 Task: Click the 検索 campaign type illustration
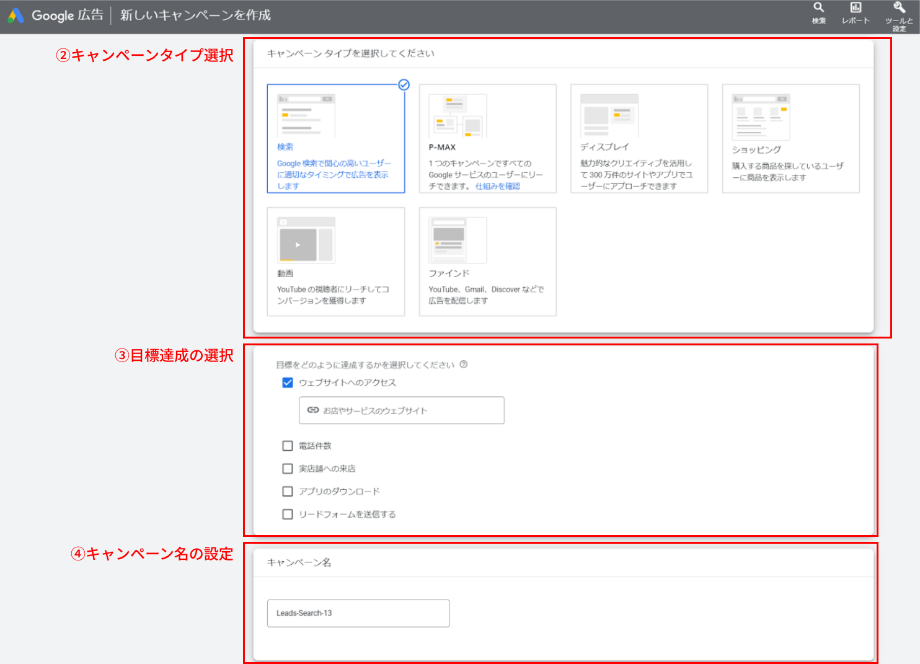click(x=306, y=115)
